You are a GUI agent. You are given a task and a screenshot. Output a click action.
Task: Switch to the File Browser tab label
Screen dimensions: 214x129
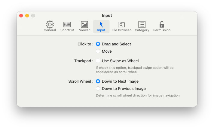click(121, 30)
